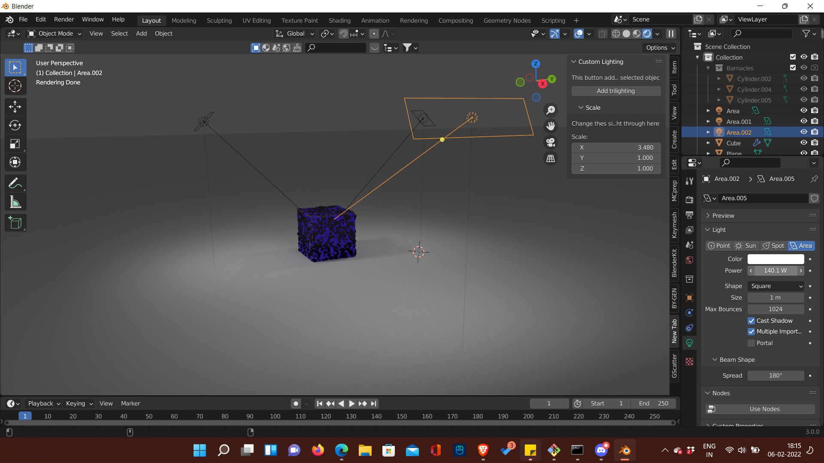Screen dimensions: 824x463
Task: Play the animation in the timeline
Action: [351, 403]
